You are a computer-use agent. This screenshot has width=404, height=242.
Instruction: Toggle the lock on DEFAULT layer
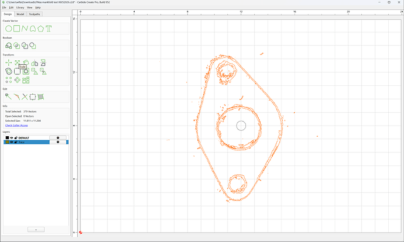click(16, 138)
